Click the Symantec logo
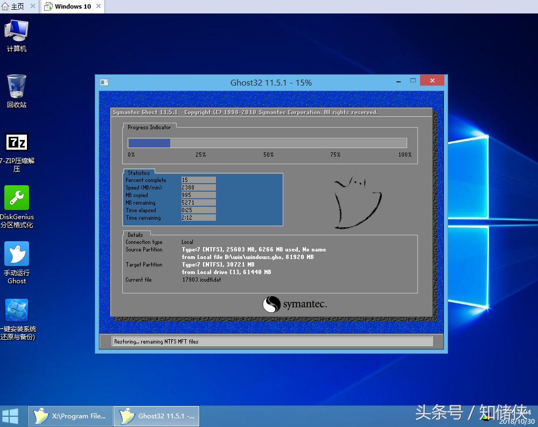 (x=295, y=304)
